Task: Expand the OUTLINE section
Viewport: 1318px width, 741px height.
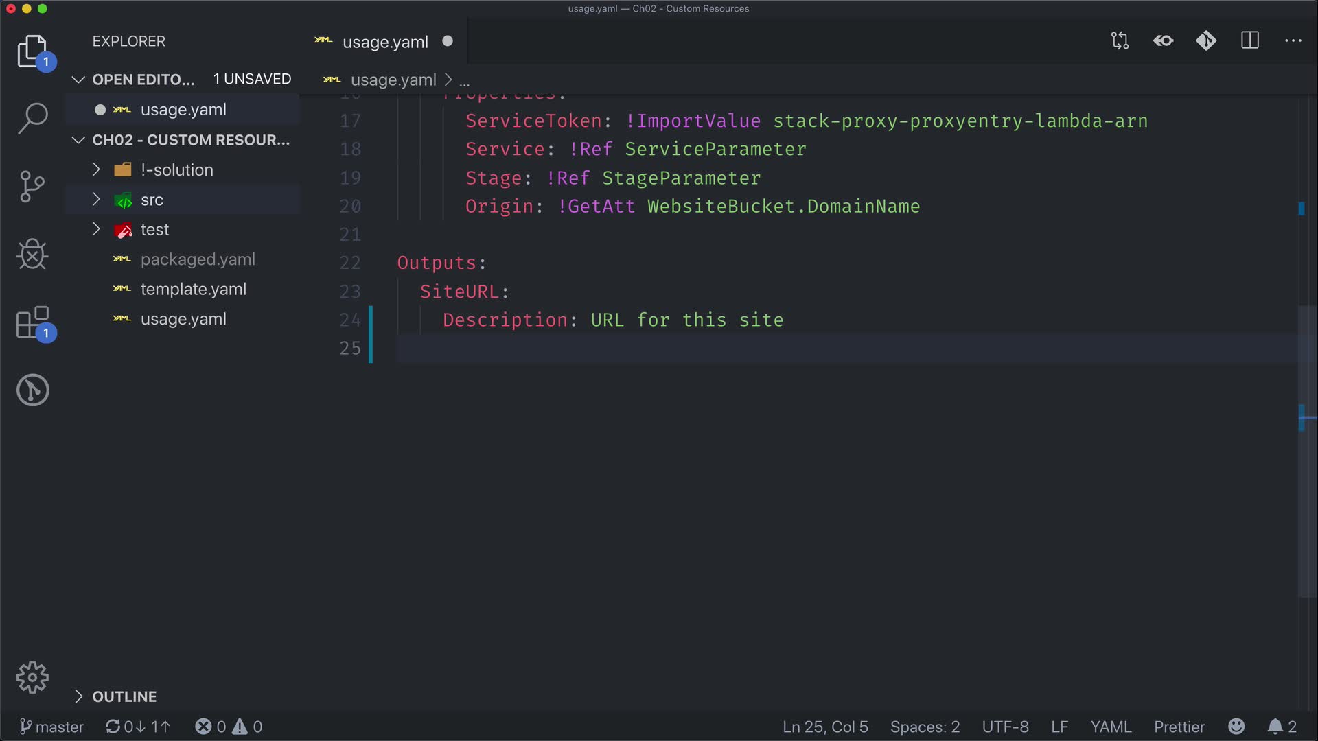Action: coord(124,696)
